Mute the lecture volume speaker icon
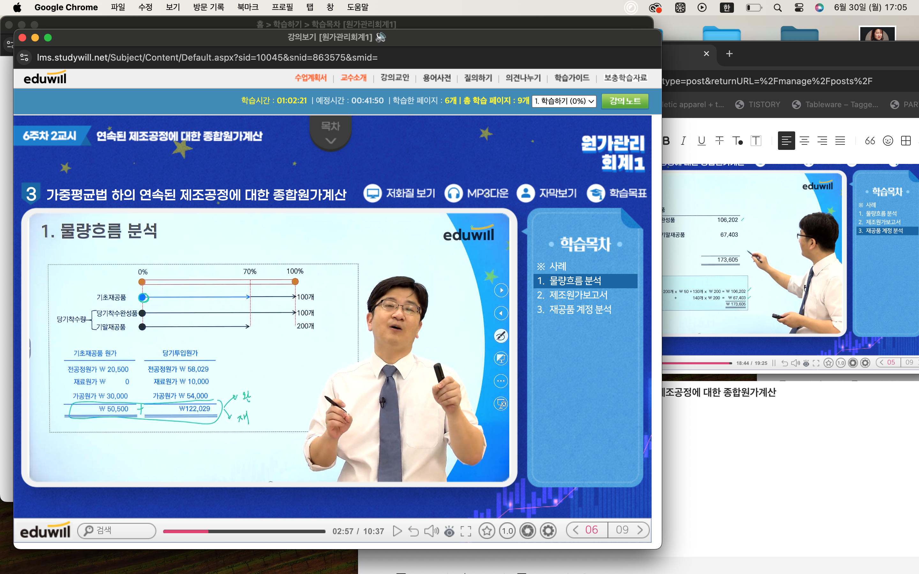This screenshot has height=574, width=919. pos(431,531)
